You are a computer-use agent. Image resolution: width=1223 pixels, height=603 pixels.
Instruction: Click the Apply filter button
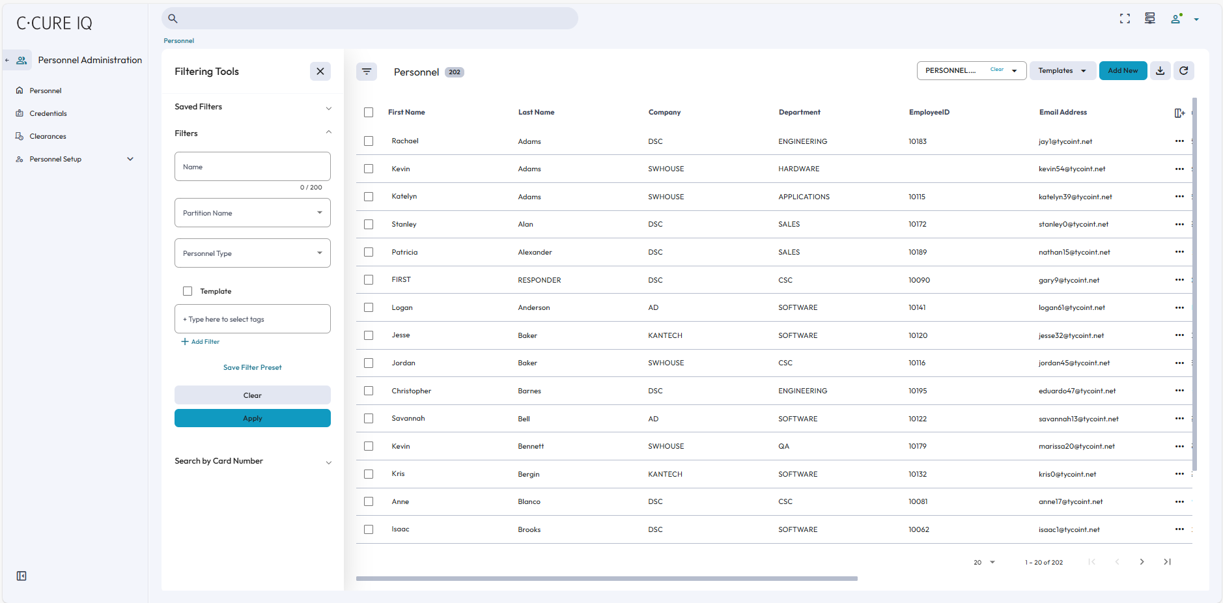pos(252,418)
